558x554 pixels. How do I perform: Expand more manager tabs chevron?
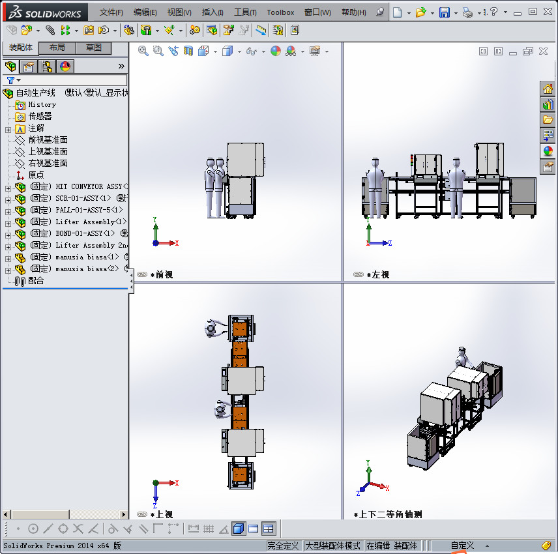click(121, 66)
